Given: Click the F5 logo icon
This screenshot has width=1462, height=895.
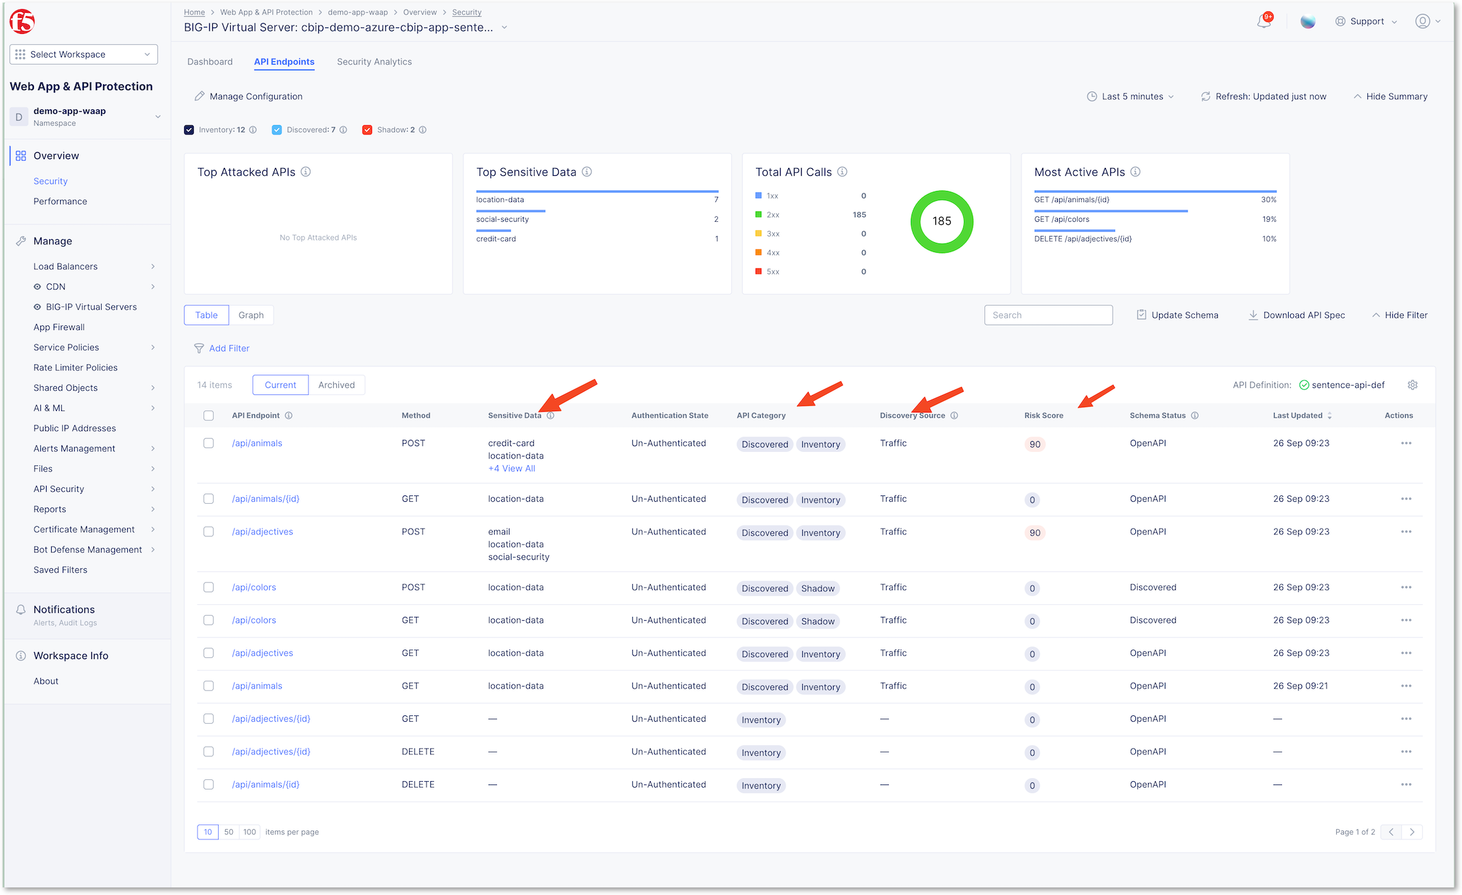Looking at the screenshot, I should tap(22, 21).
